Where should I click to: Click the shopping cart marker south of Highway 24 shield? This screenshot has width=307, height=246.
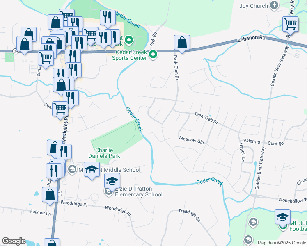(46, 59)
